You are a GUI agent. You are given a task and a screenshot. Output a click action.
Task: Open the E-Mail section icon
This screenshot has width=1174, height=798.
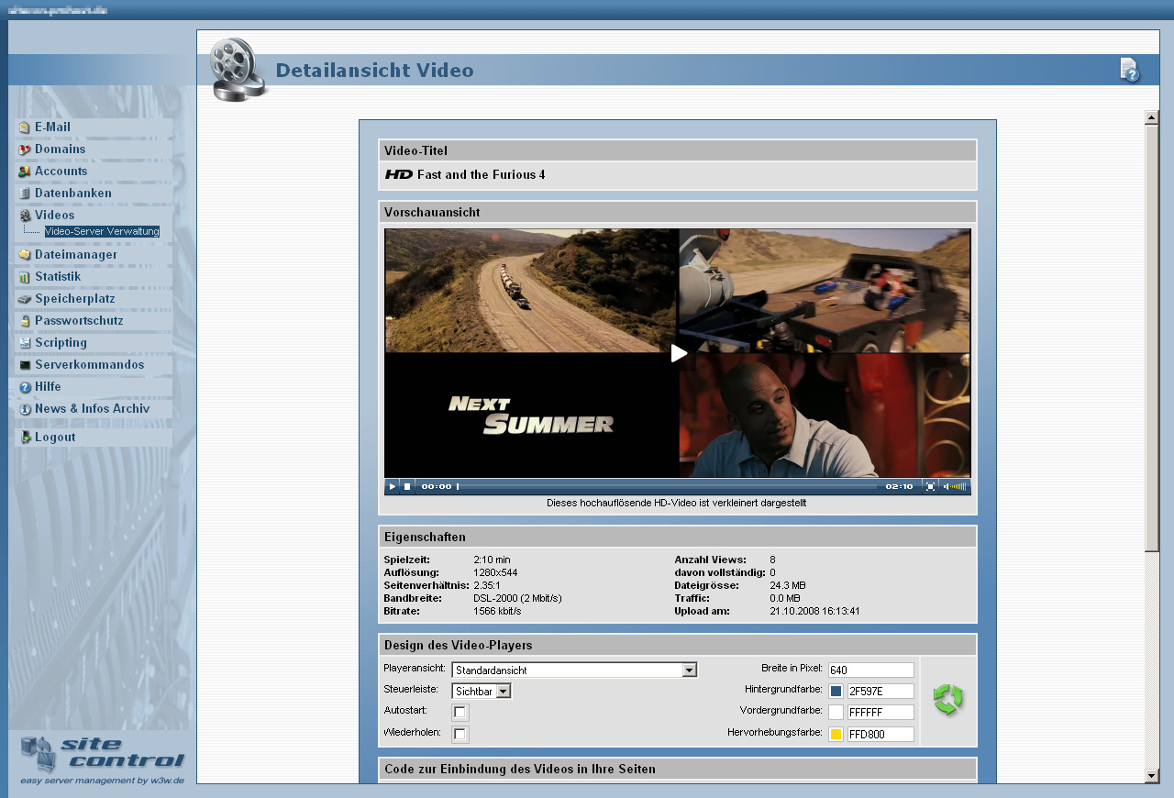(x=25, y=127)
